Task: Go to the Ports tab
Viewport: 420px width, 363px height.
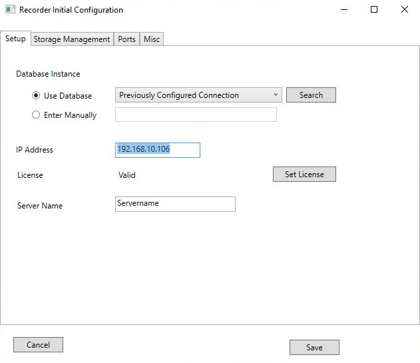Action: [126, 39]
